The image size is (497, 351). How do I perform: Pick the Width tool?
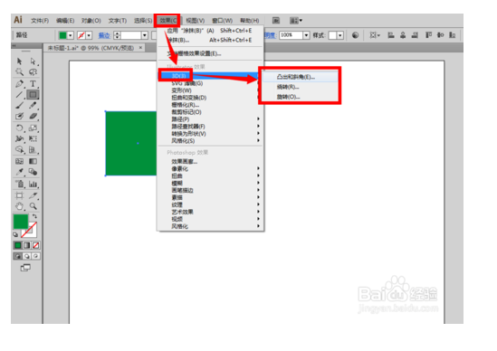point(19,138)
